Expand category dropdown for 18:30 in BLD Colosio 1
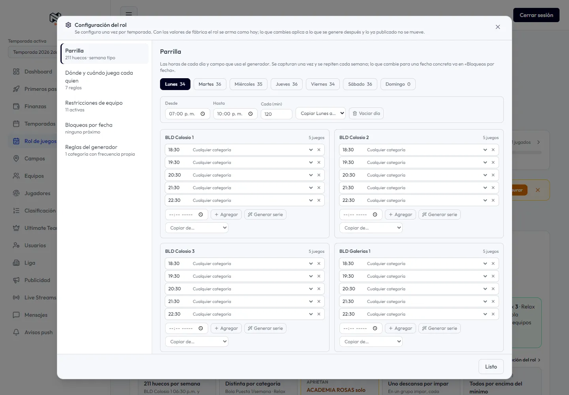The image size is (569, 395). pyautogui.click(x=311, y=150)
